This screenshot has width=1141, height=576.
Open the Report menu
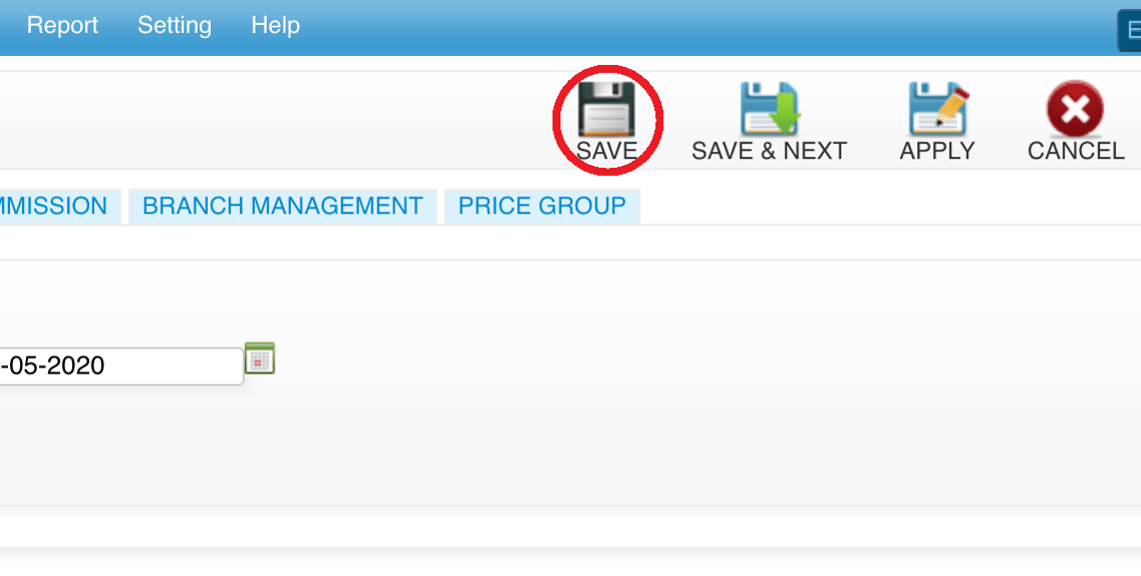click(x=63, y=25)
